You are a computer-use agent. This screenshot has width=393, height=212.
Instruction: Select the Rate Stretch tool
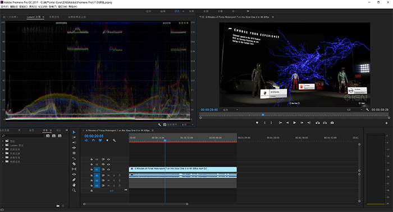click(x=74, y=153)
